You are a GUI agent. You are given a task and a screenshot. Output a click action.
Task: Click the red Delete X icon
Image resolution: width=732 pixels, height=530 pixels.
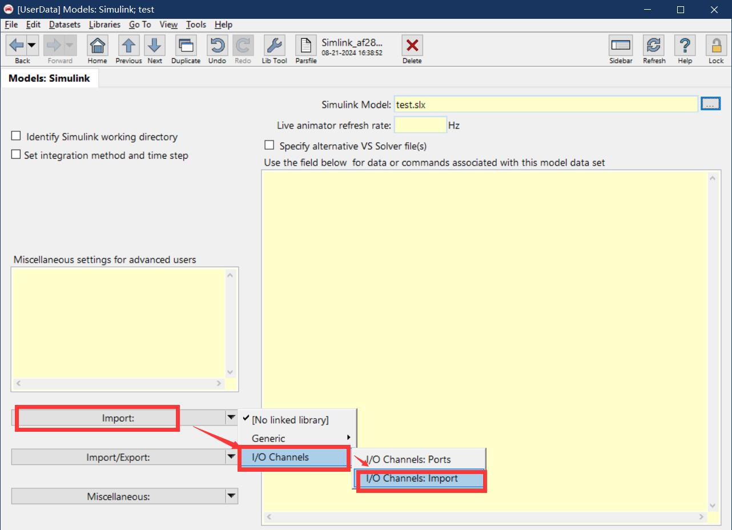[x=412, y=45]
